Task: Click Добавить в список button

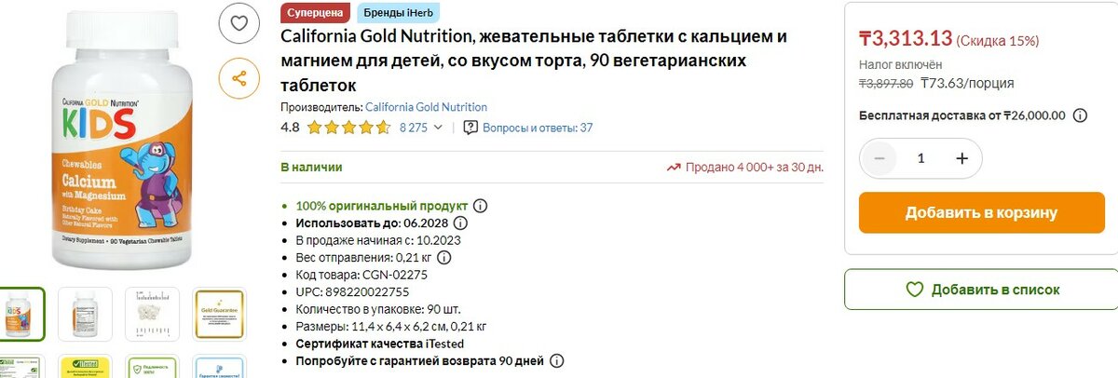Action: (981, 290)
